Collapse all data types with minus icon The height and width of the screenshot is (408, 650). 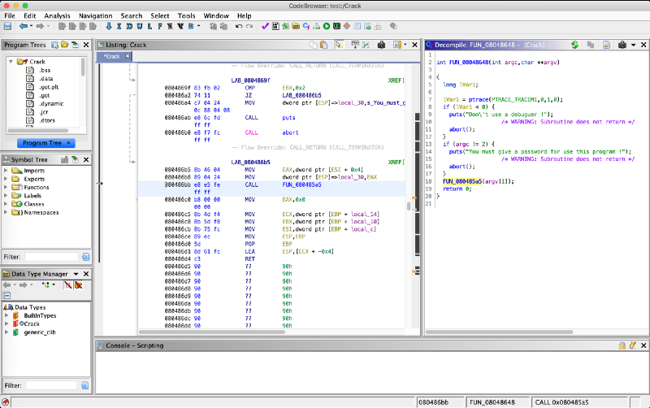point(7,296)
